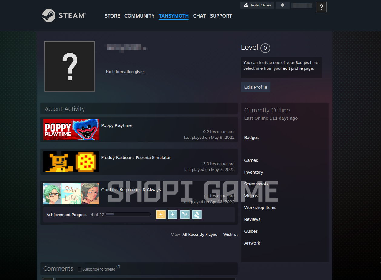Click the Steam logo in header

click(64, 15)
